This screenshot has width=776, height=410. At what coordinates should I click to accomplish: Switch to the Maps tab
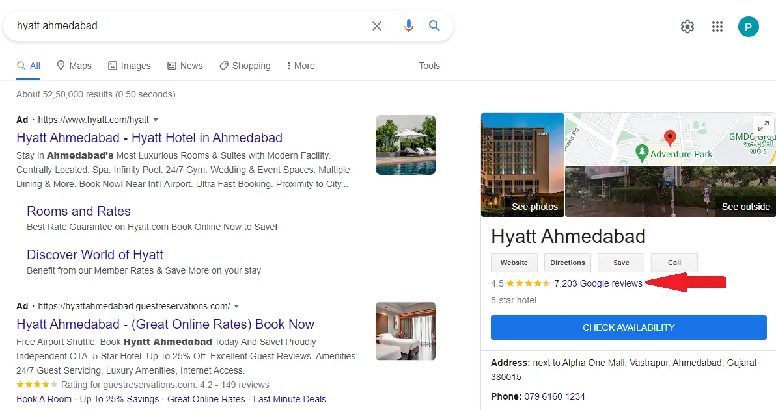pyautogui.click(x=74, y=66)
